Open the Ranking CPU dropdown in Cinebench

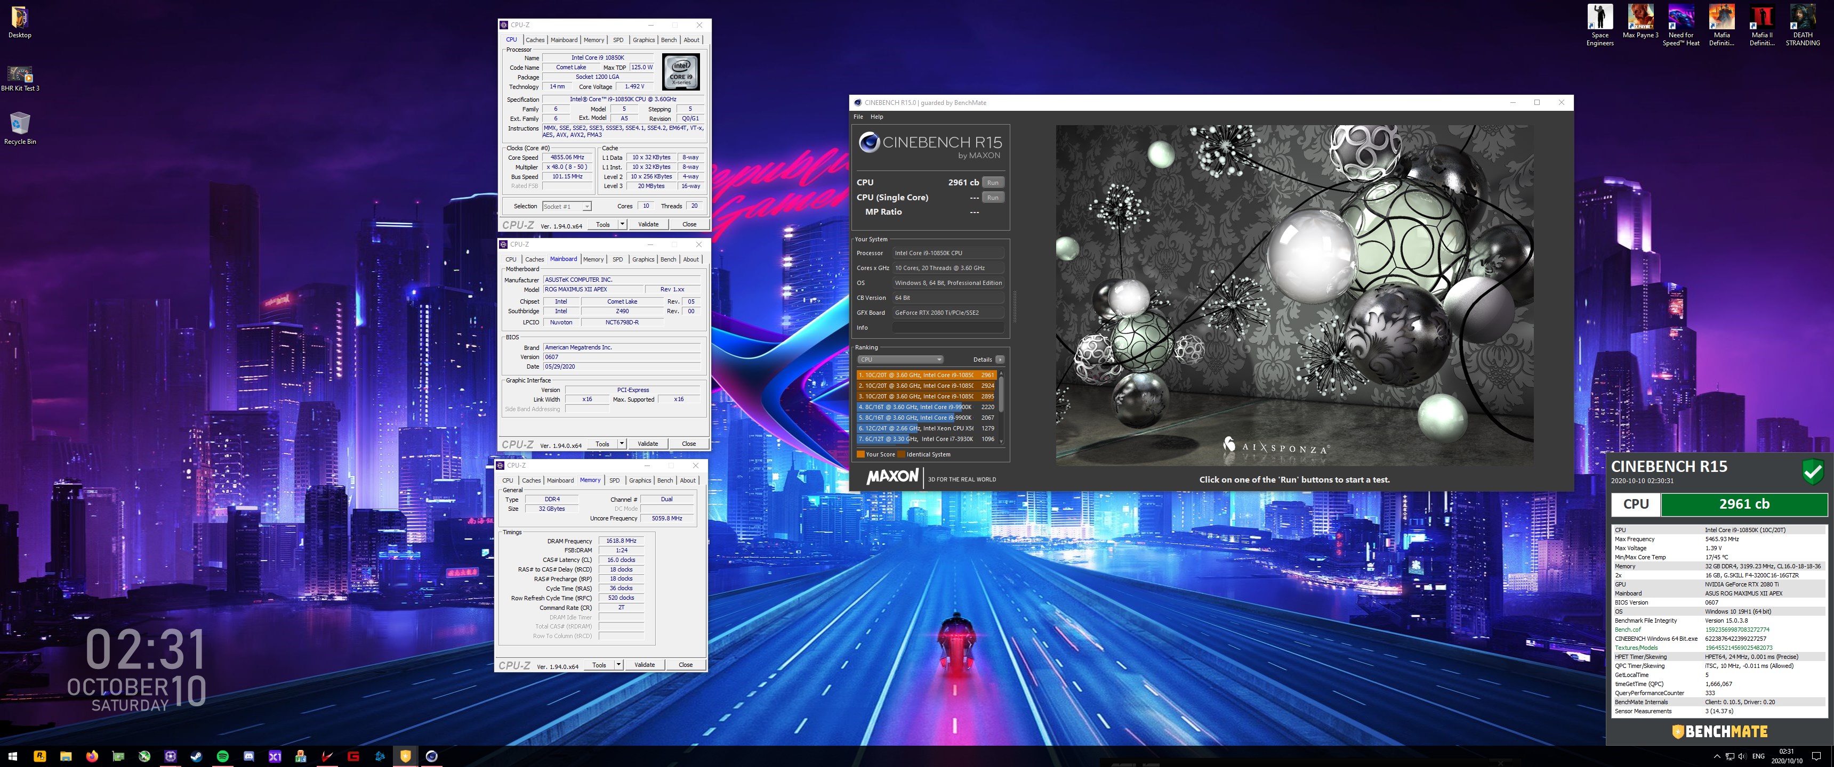click(x=900, y=360)
